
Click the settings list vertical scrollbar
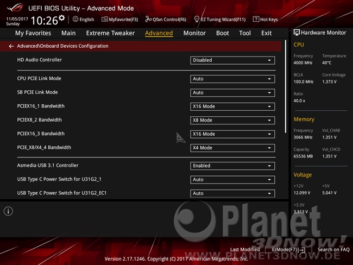(x=286, y=87)
